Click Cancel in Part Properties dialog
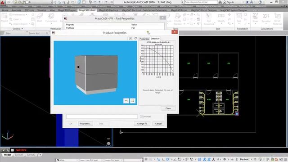The width and height of the screenshot is (288, 162). pyautogui.click(x=158, y=124)
